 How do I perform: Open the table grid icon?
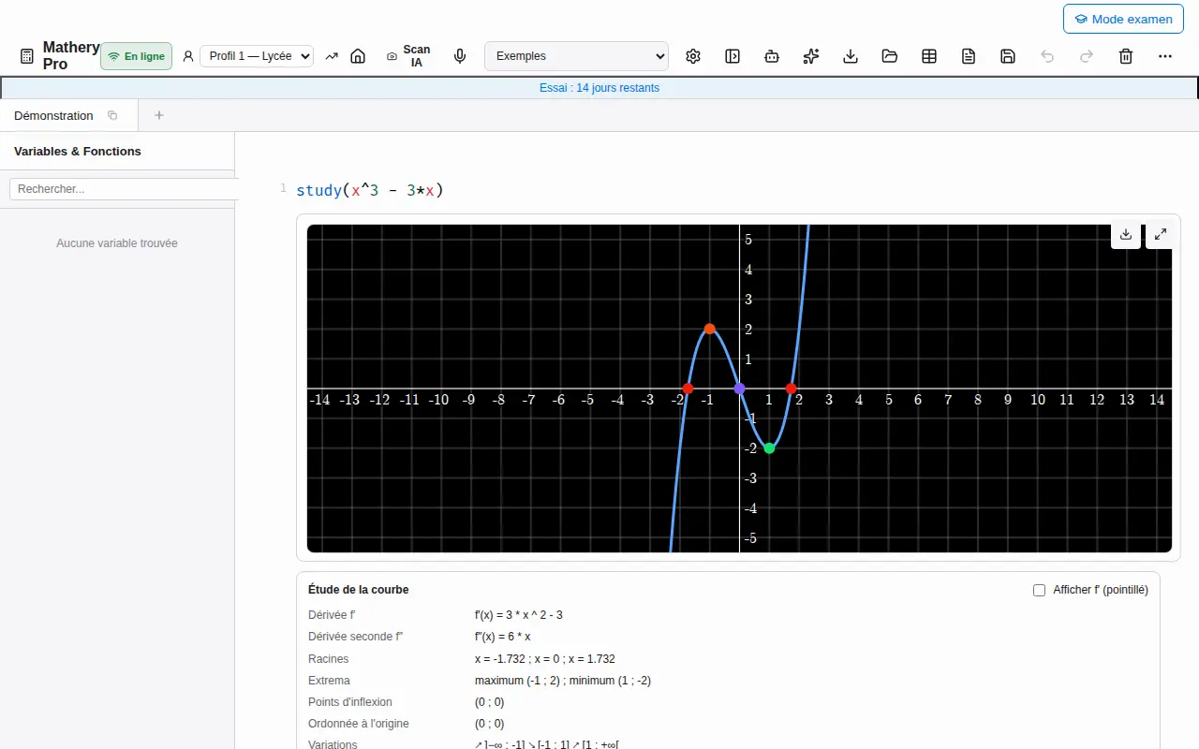[x=929, y=56]
